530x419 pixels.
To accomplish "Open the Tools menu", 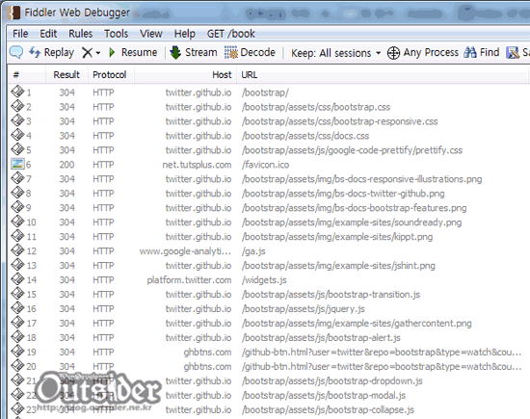I will coord(116,34).
